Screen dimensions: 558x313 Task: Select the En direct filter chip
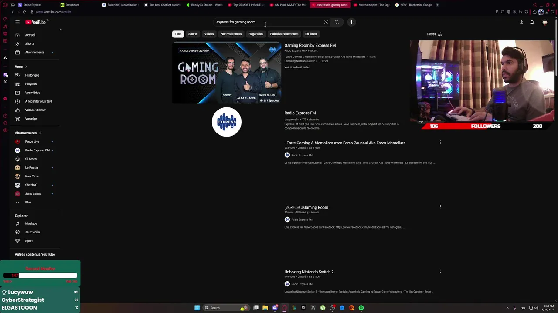[311, 34]
